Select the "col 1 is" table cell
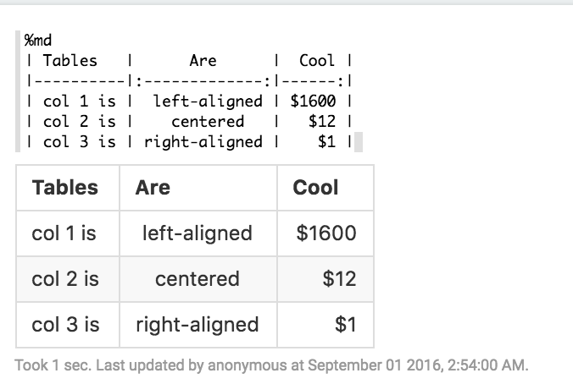This screenshot has height=384, width=573. tap(64, 233)
